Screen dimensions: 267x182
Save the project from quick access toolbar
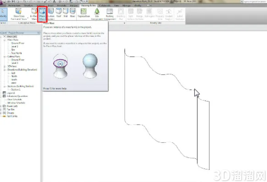coord(13,1)
